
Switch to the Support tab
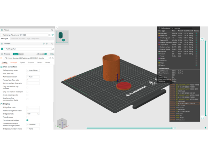[x=31, y=62]
